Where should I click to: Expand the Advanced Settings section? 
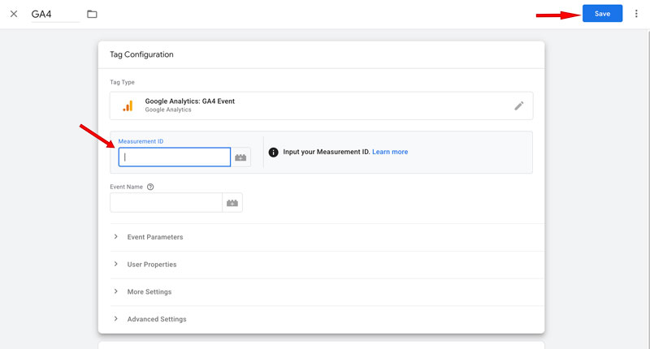(156, 319)
